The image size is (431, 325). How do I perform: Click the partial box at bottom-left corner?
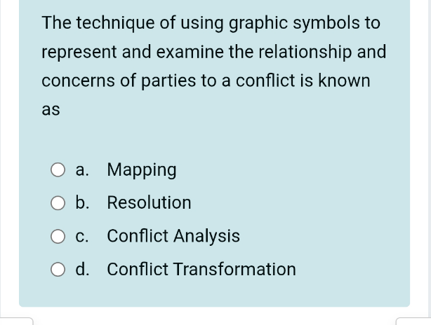click(16, 321)
